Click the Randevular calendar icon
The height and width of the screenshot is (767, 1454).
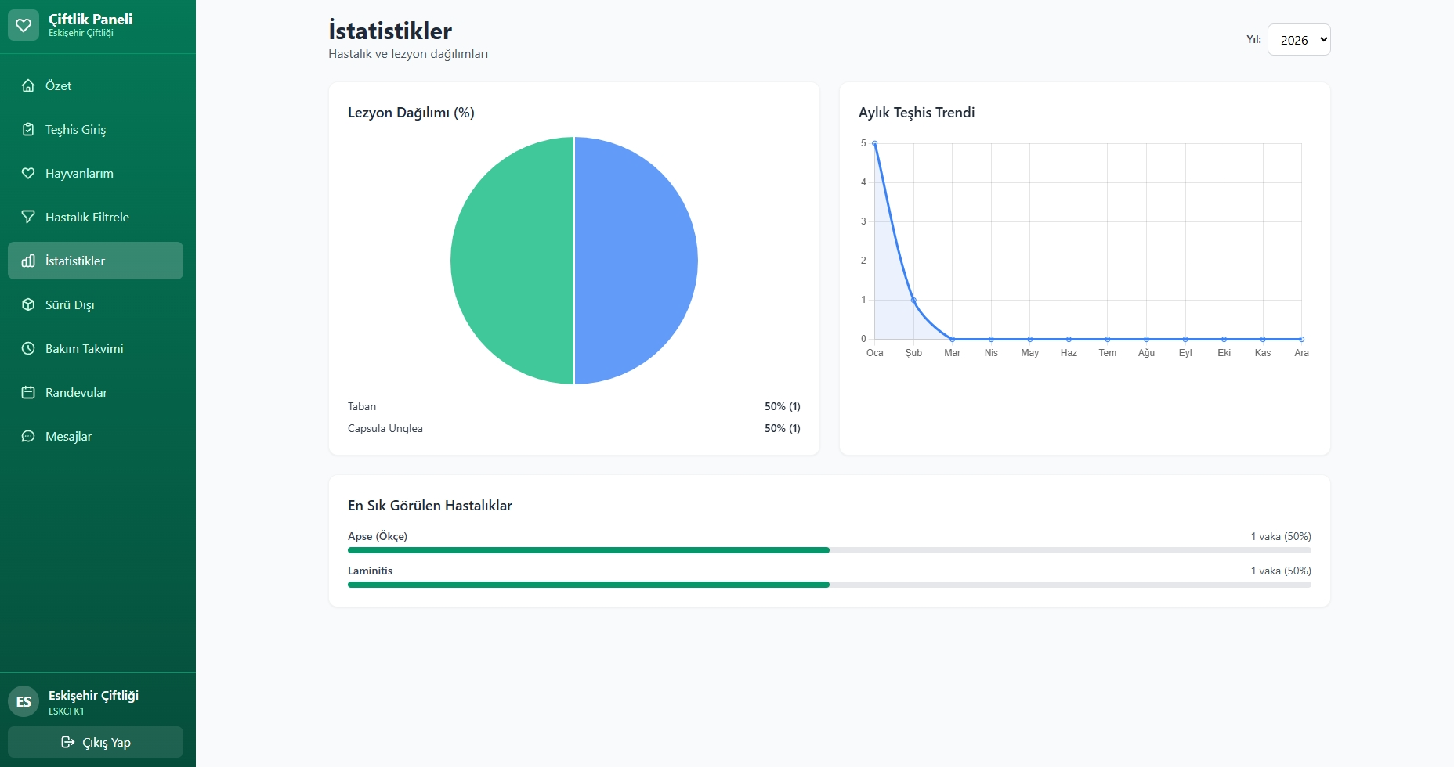point(28,392)
